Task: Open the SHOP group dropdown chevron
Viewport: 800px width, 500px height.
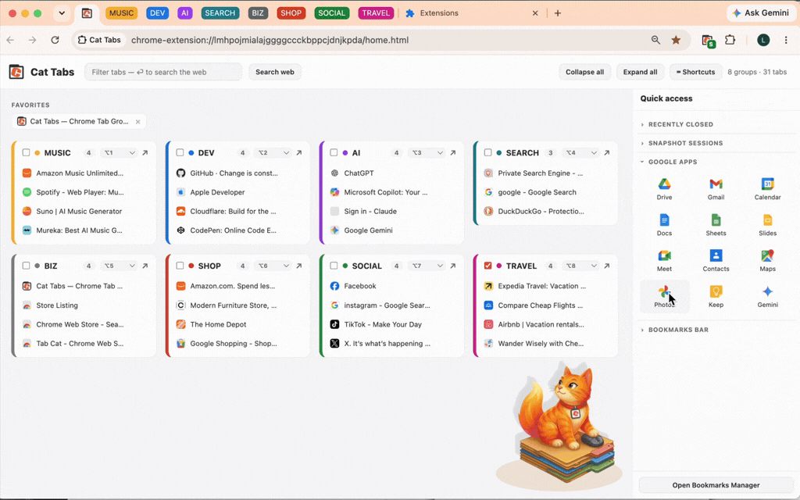Action: [286, 266]
